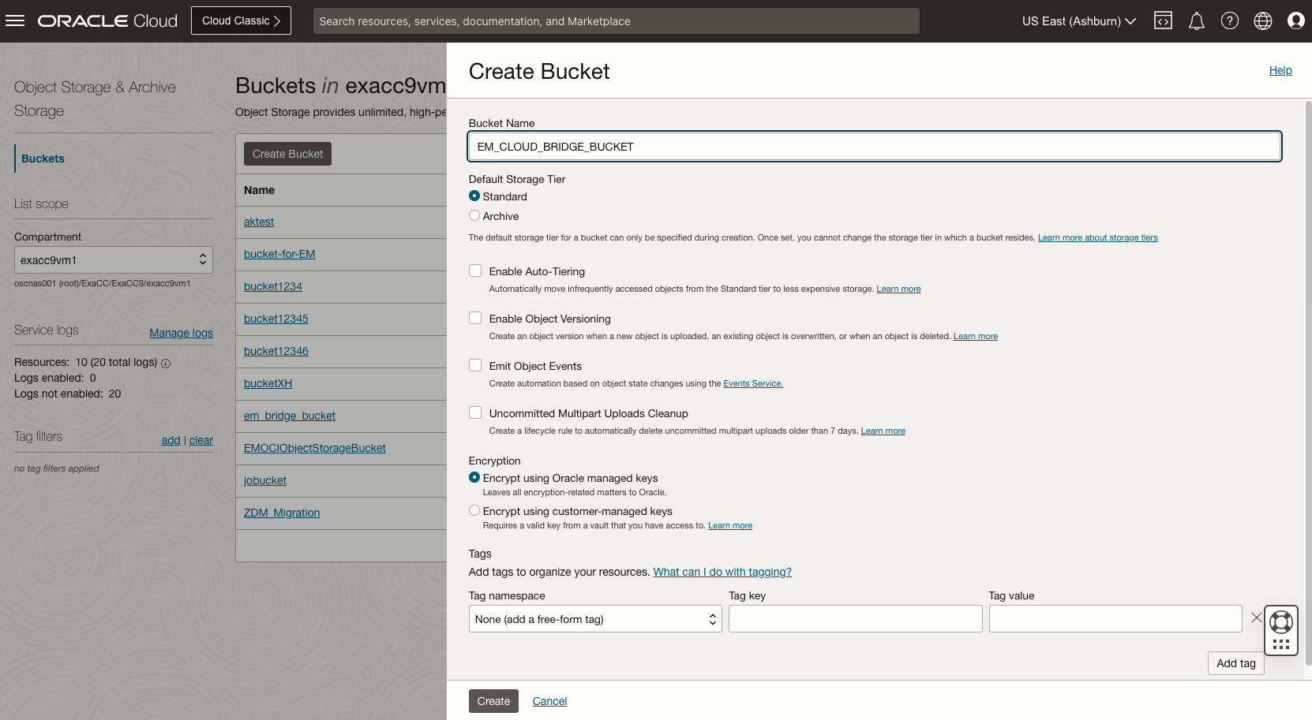Open the Compartment exacc9vm1 dropdown
The image size is (1312, 720).
pos(114,259)
